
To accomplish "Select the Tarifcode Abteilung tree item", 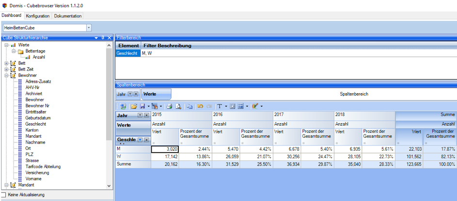I will (43, 167).
